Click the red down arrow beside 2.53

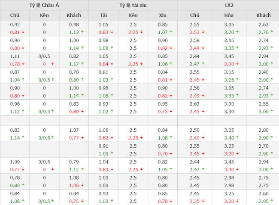(203, 32)
